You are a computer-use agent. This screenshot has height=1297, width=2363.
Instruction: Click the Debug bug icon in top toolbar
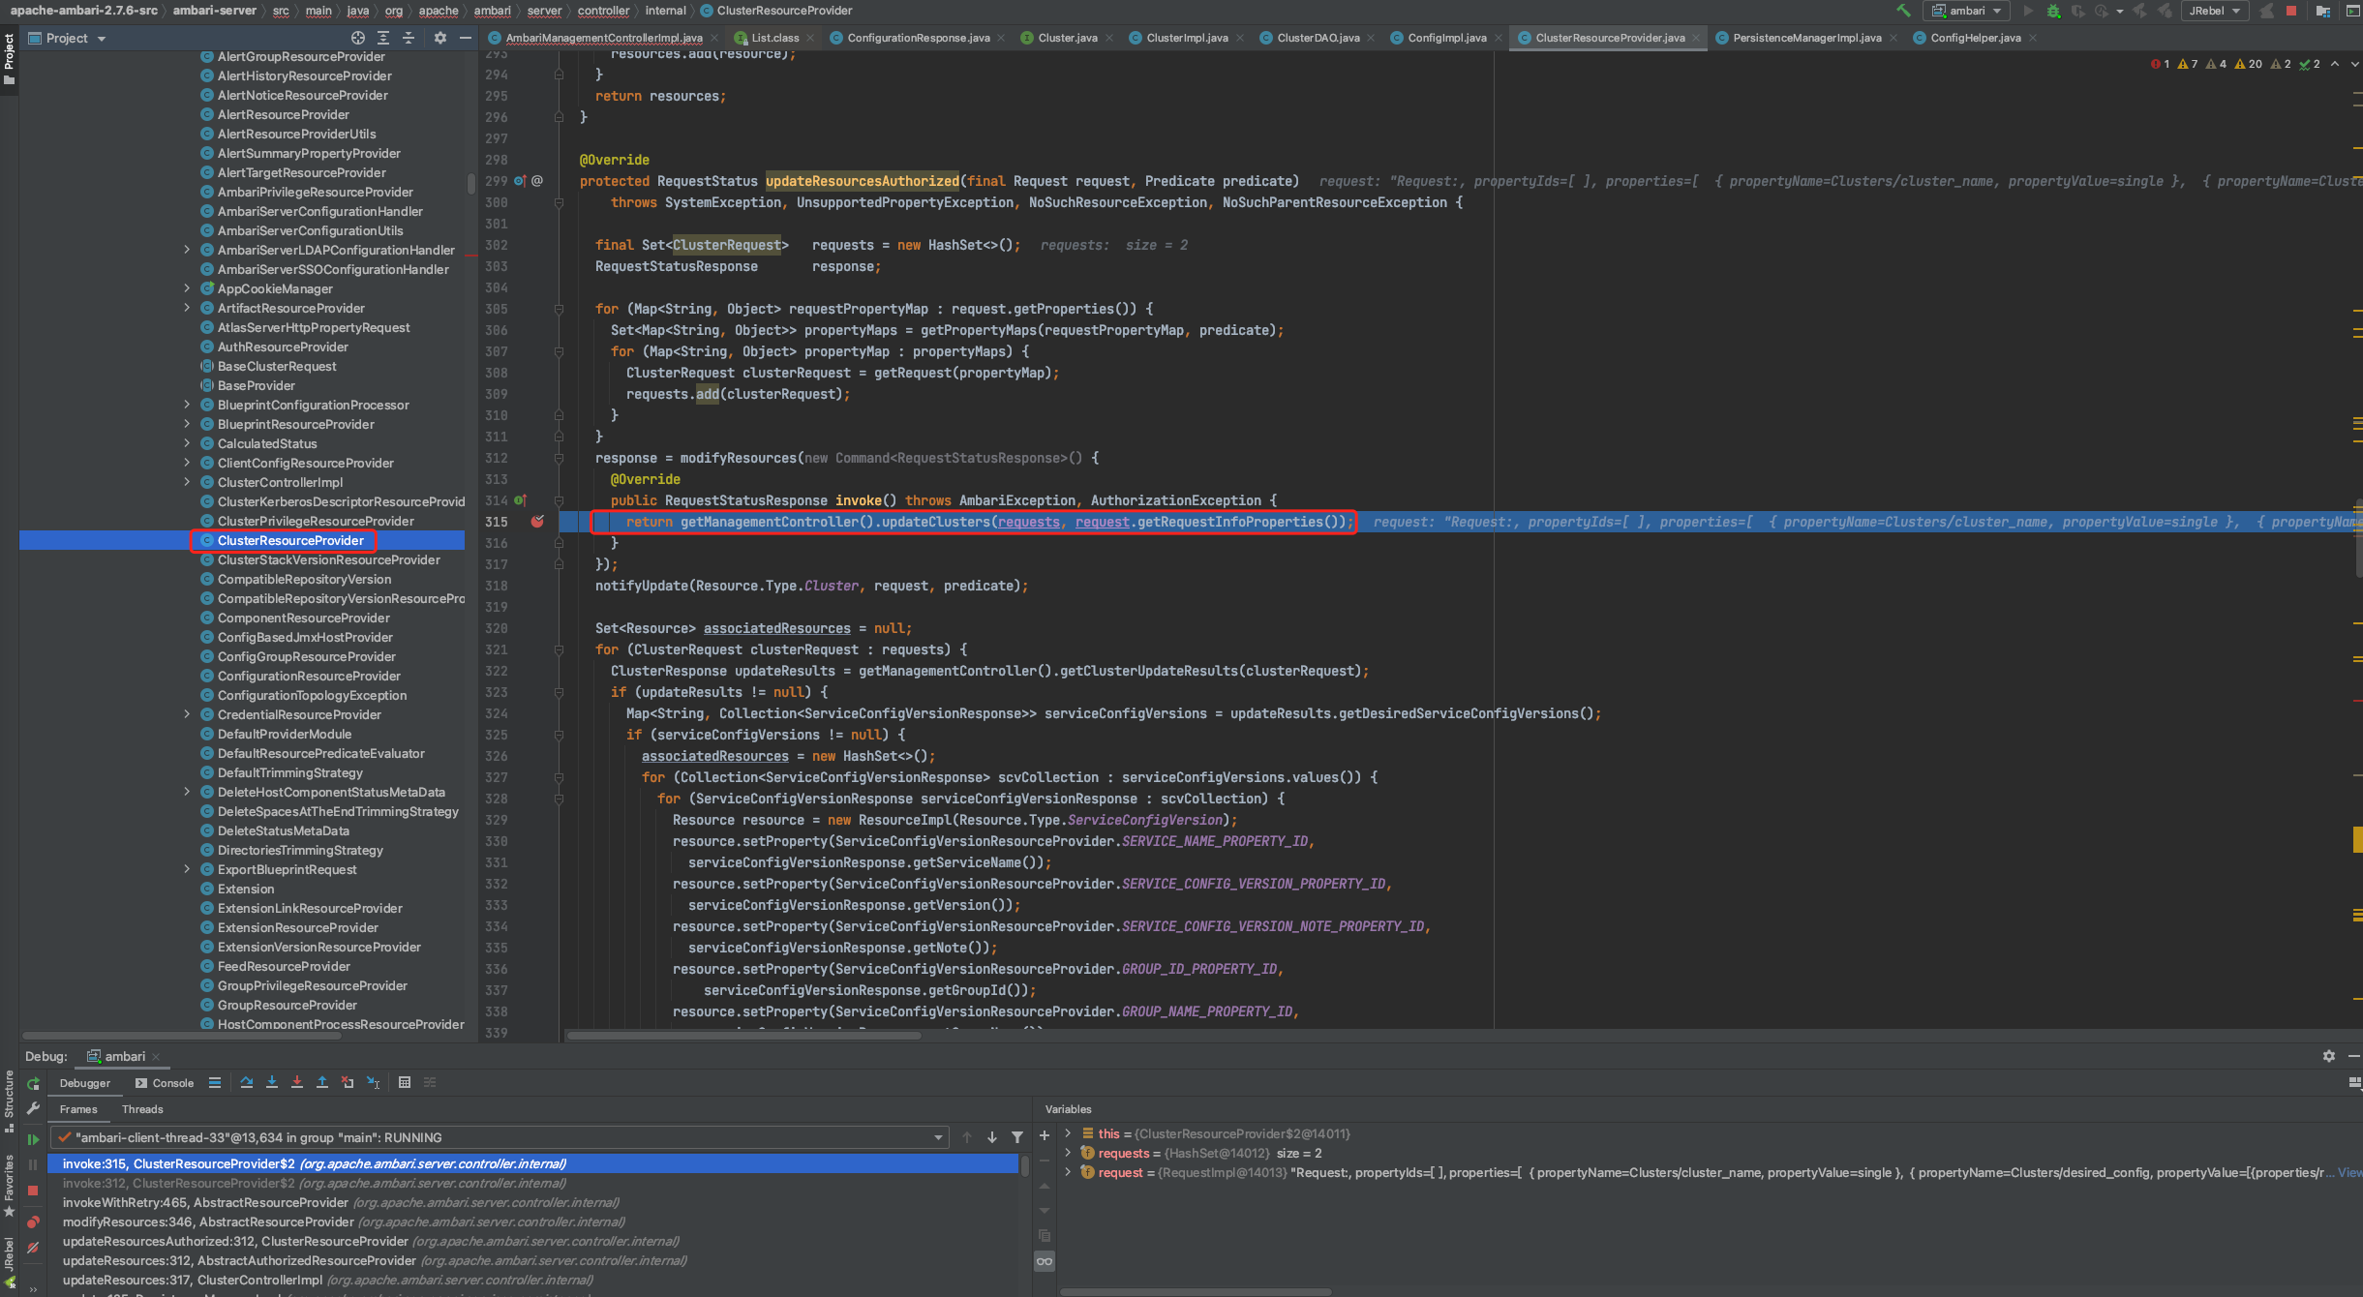click(2053, 11)
